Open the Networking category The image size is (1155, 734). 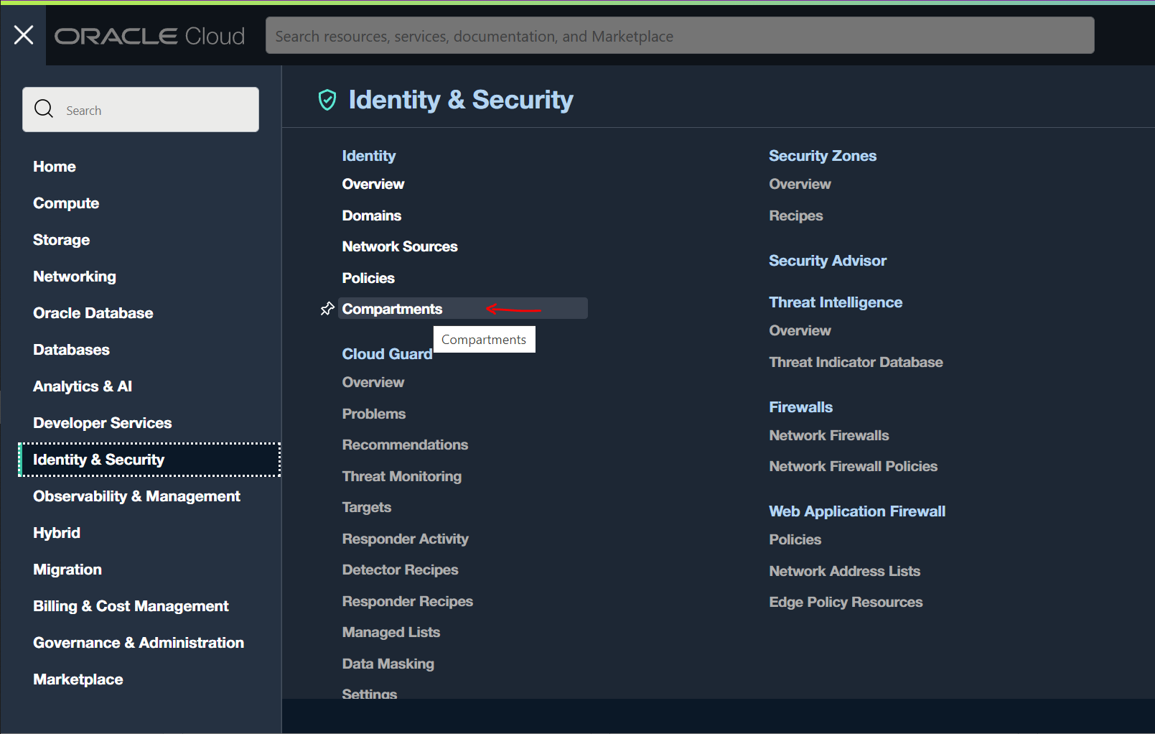tap(75, 277)
